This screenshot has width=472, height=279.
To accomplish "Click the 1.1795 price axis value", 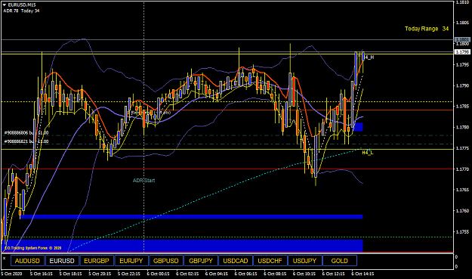I will [x=462, y=65].
